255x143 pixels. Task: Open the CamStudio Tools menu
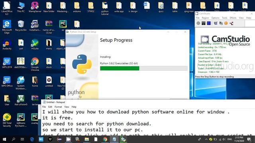(224, 18)
